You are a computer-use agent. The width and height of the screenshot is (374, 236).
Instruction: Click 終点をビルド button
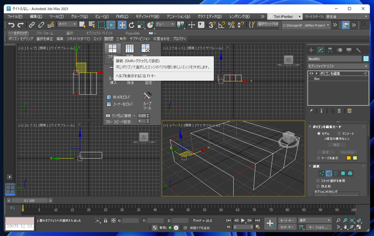click(x=119, y=97)
